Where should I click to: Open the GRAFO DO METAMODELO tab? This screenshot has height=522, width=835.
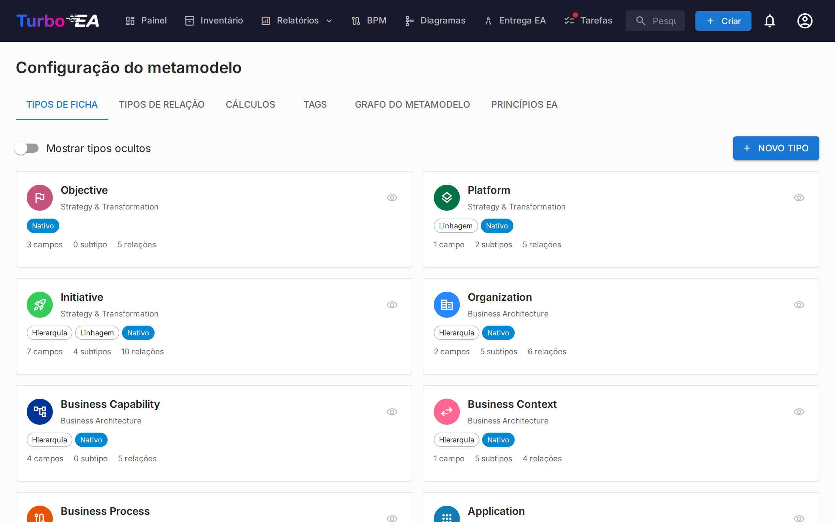412,104
